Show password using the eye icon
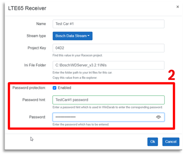184x155 pixels. pyautogui.click(x=159, y=117)
